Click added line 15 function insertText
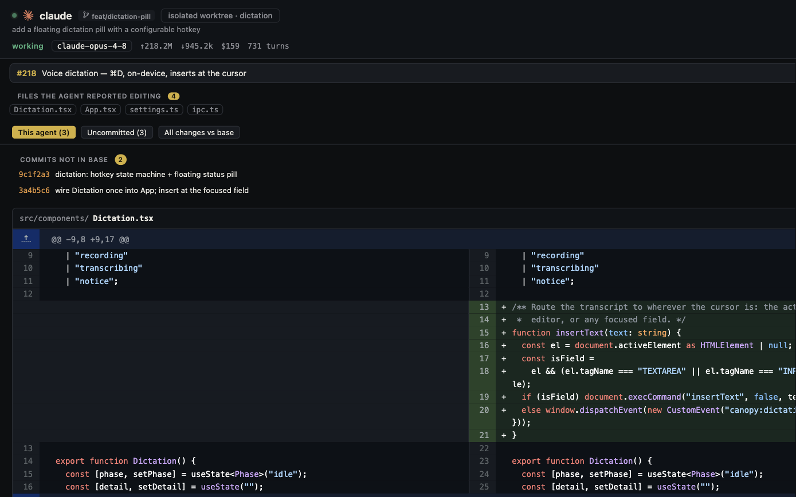 coord(633,333)
